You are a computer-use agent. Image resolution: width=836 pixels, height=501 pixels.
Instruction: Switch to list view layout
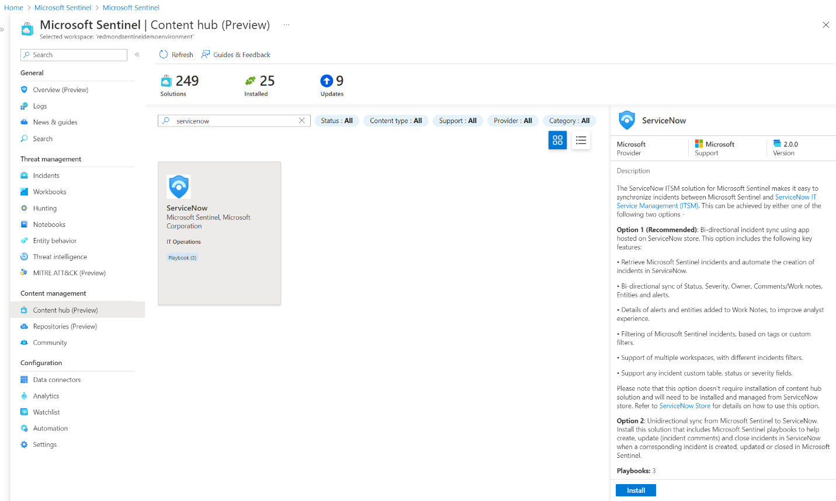581,140
